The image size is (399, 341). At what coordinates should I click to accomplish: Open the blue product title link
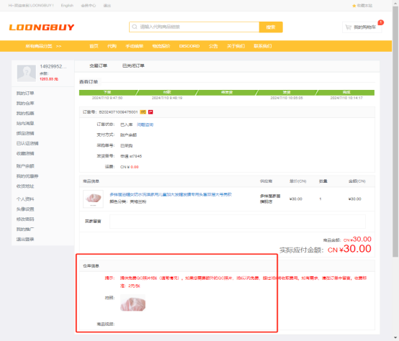point(171,195)
